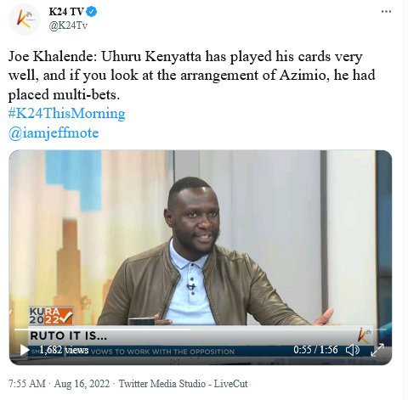Screen dimensions: 408x400
Task: Play the video with the play button
Action: (x=24, y=350)
